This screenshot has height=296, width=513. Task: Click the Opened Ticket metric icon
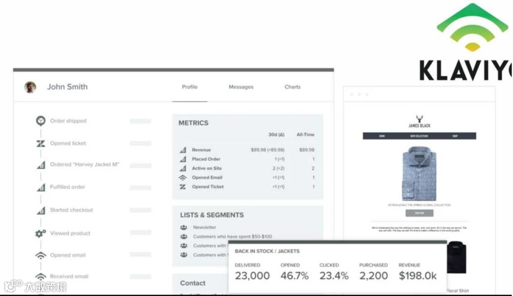(x=182, y=187)
